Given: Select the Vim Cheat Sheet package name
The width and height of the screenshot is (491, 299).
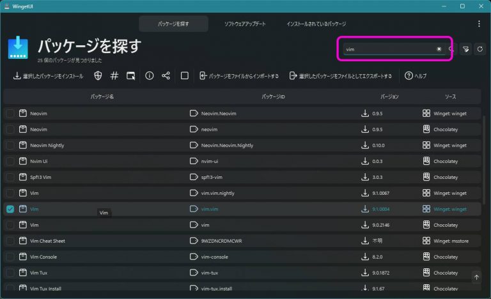Looking at the screenshot, I should click(x=47, y=241).
